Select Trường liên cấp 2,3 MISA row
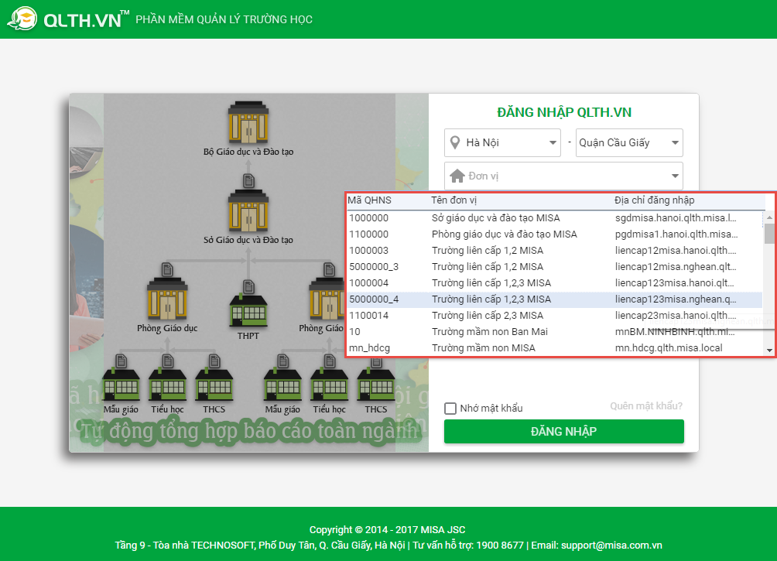This screenshot has width=777, height=561. point(555,316)
